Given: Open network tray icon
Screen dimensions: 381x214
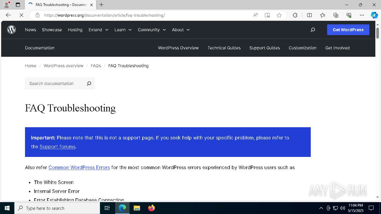Looking at the screenshot, I should click(335, 208).
